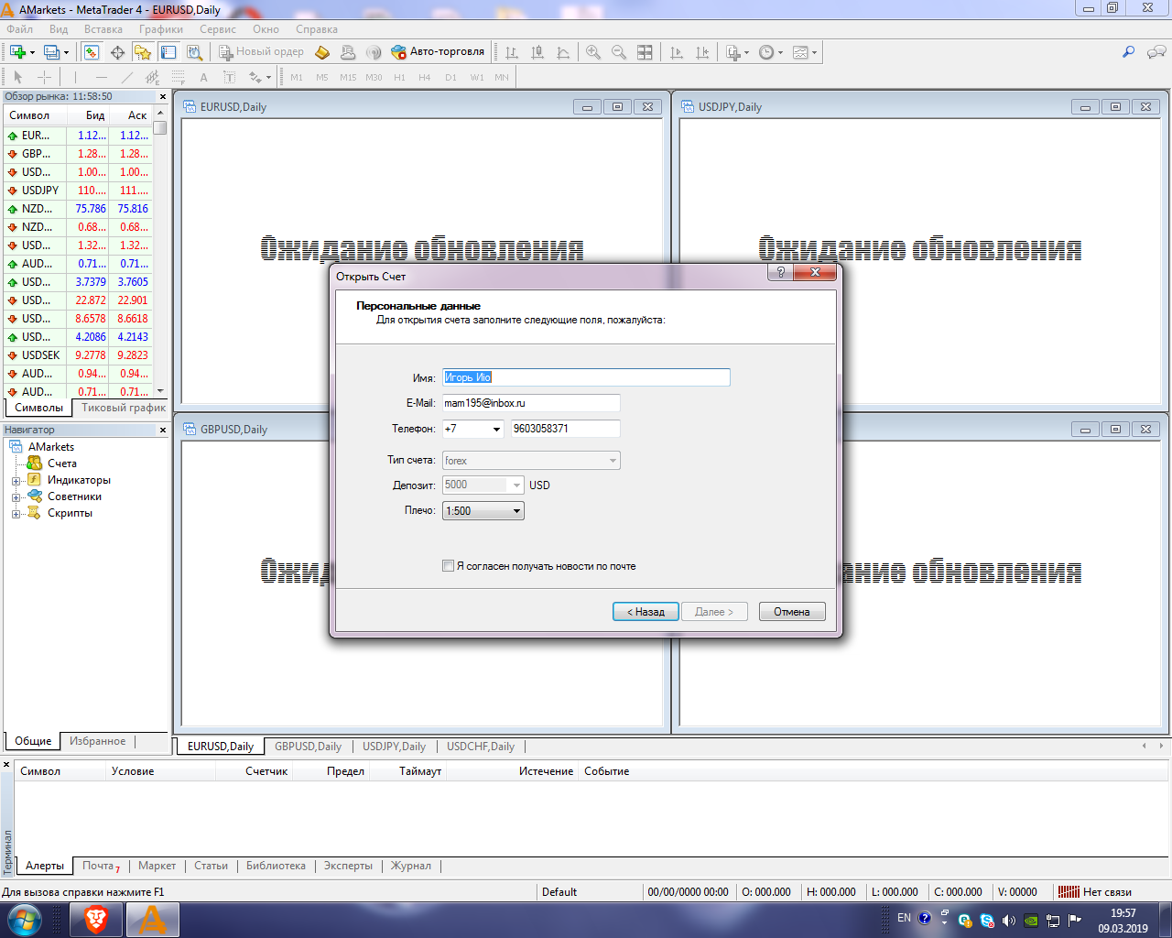The width and height of the screenshot is (1172, 938).
Task: Click the Next button in dialog
Action: (714, 612)
